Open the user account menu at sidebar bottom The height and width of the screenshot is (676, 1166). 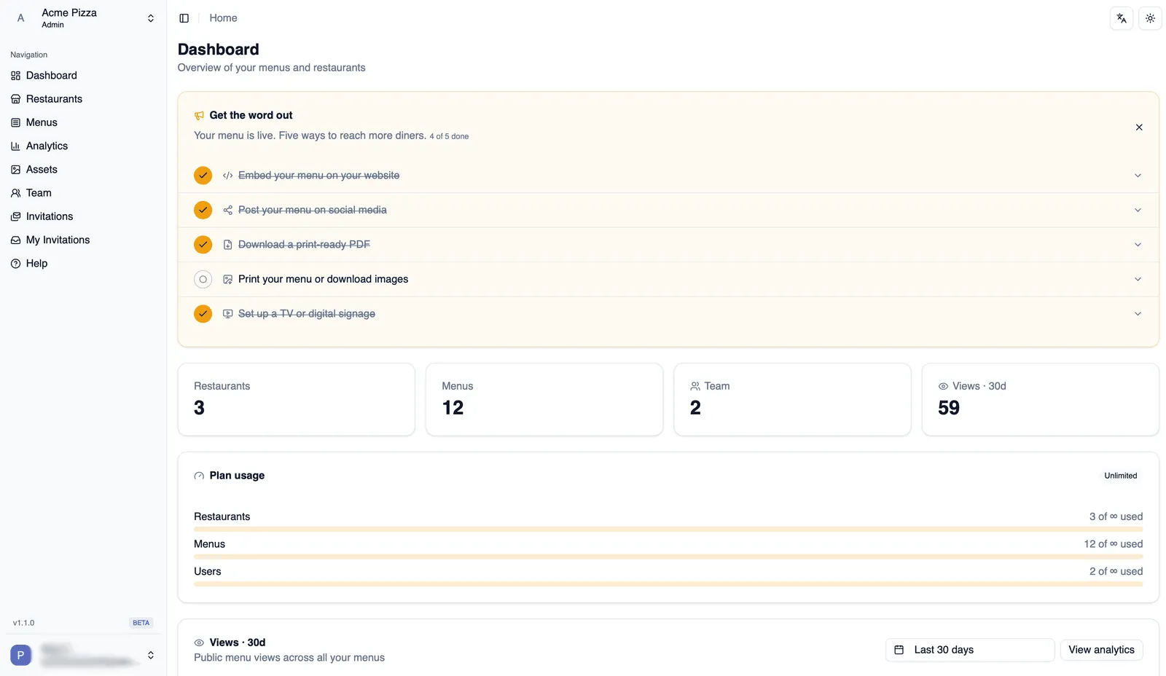click(x=83, y=655)
